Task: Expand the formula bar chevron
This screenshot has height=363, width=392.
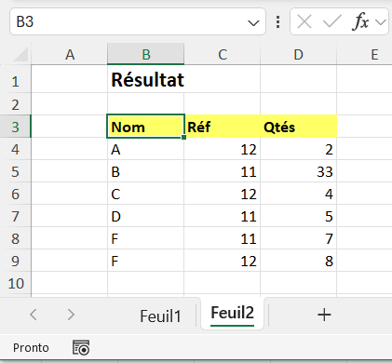Action: click(381, 22)
